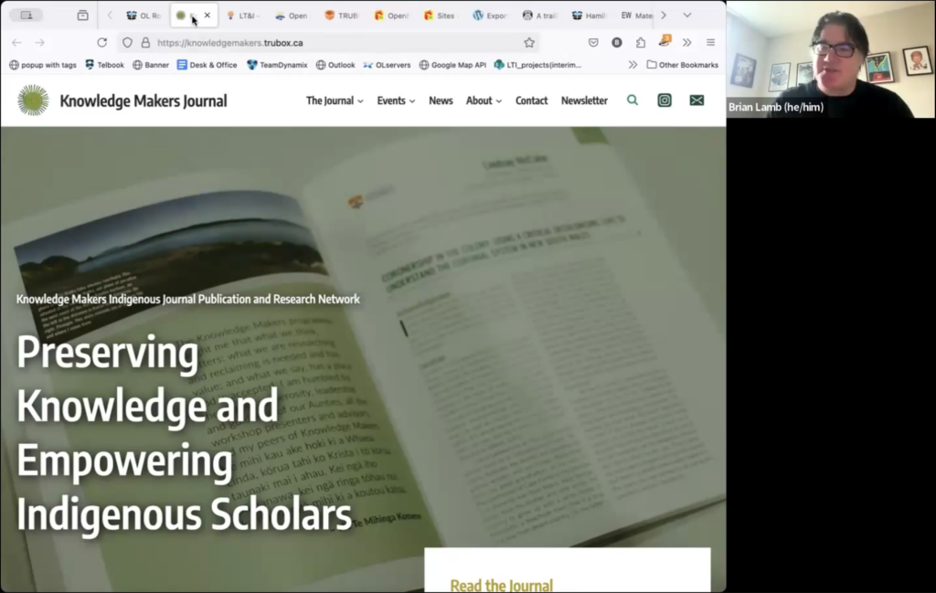
Task: Open the Firefox View icon in tab bar
Action: coord(82,16)
